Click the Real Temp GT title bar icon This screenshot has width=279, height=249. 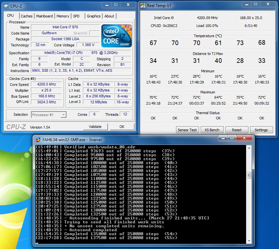pos(142,6)
